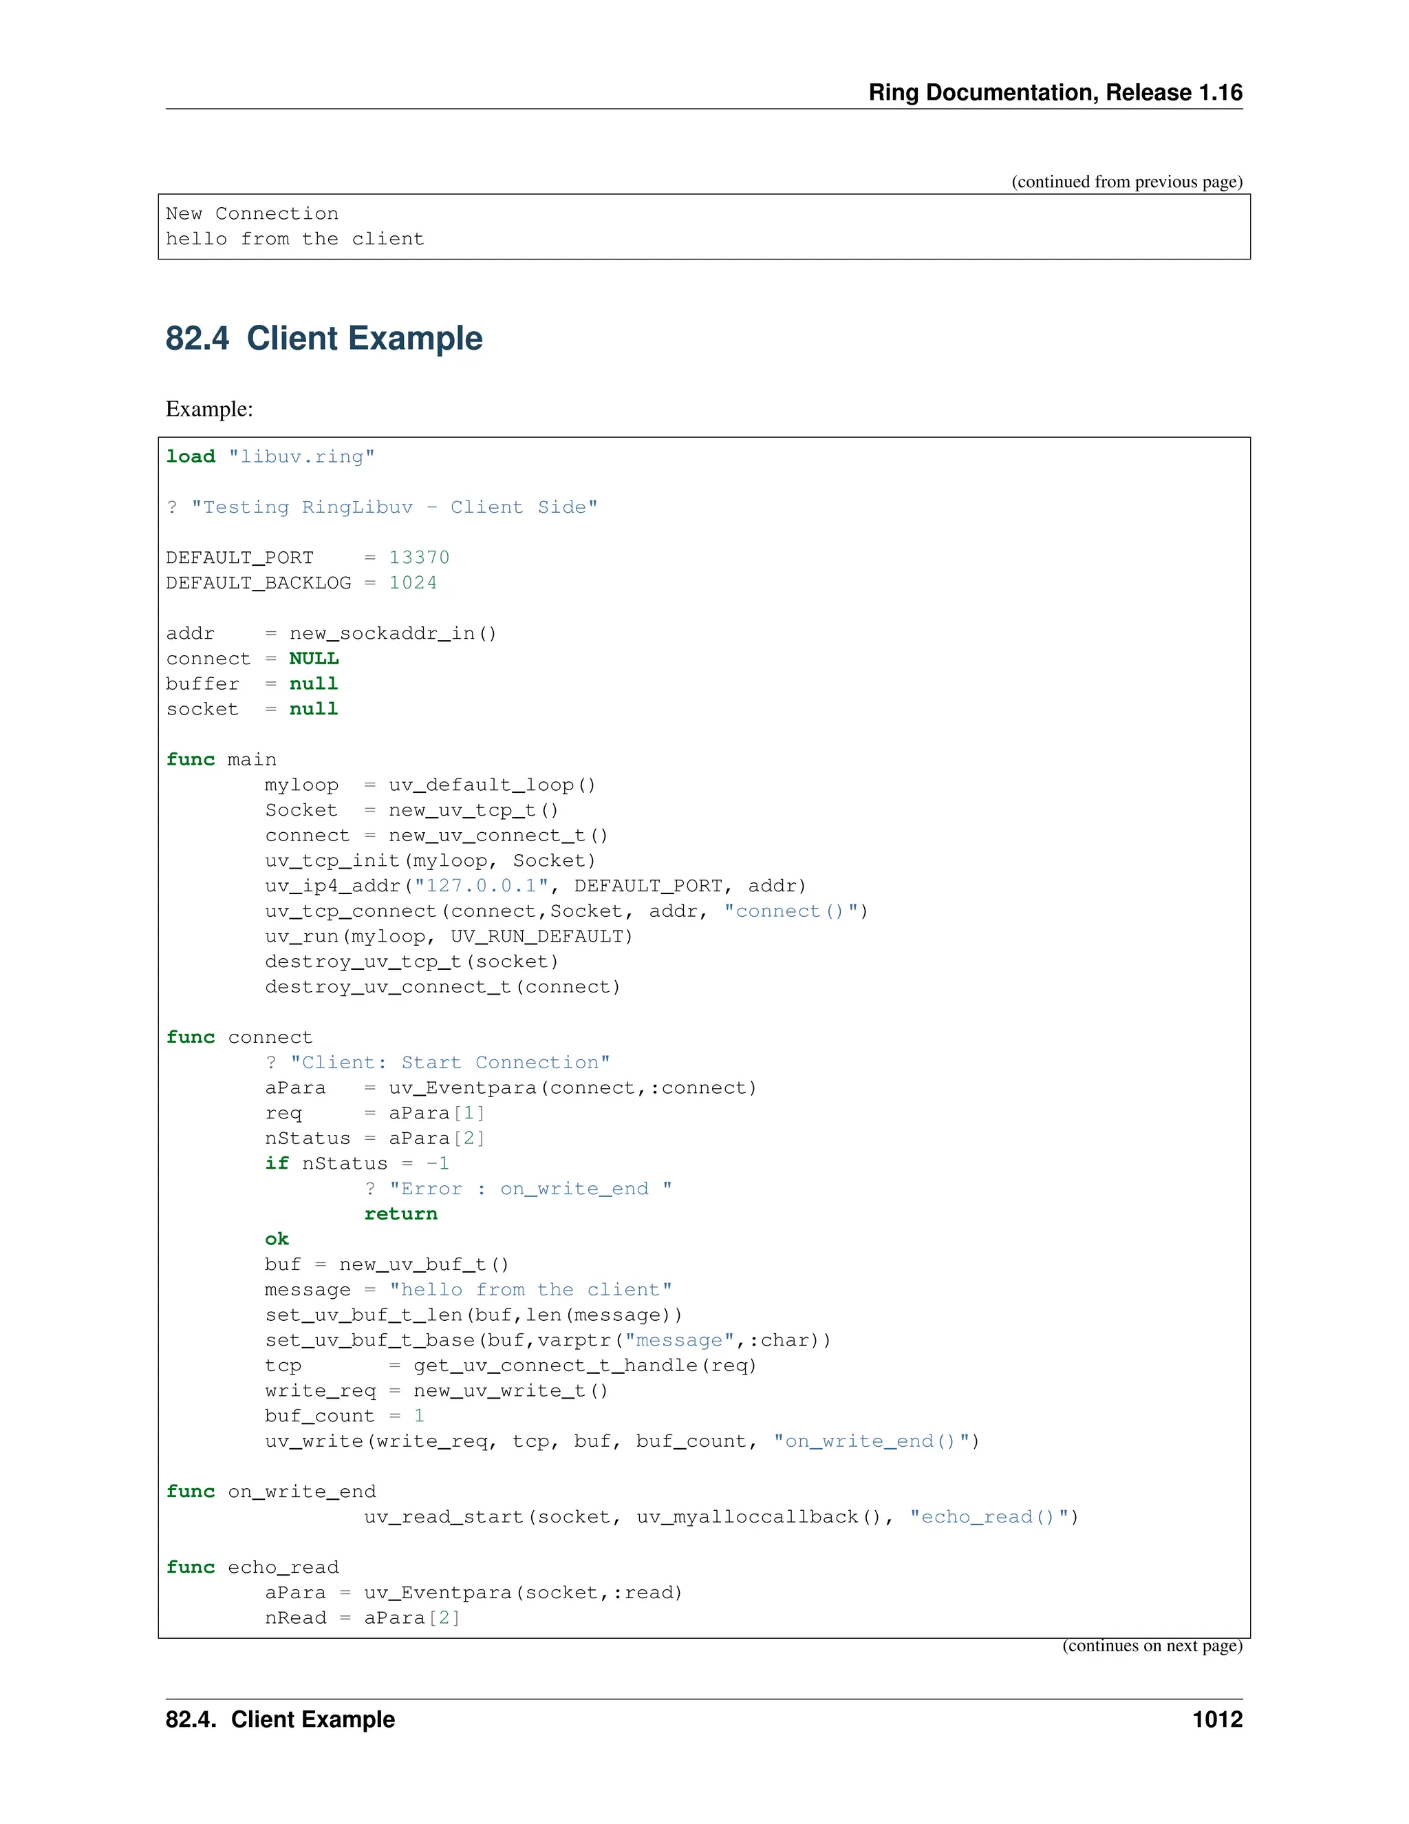Click the New Connection output text
The height and width of the screenshot is (1824, 1409).
point(252,214)
